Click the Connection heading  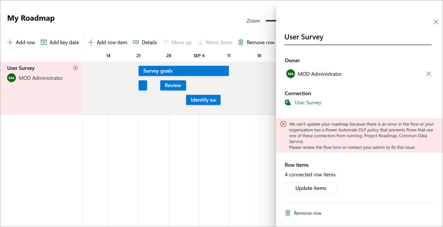298,93
